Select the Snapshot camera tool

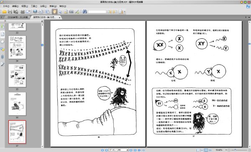tap(72, 12)
